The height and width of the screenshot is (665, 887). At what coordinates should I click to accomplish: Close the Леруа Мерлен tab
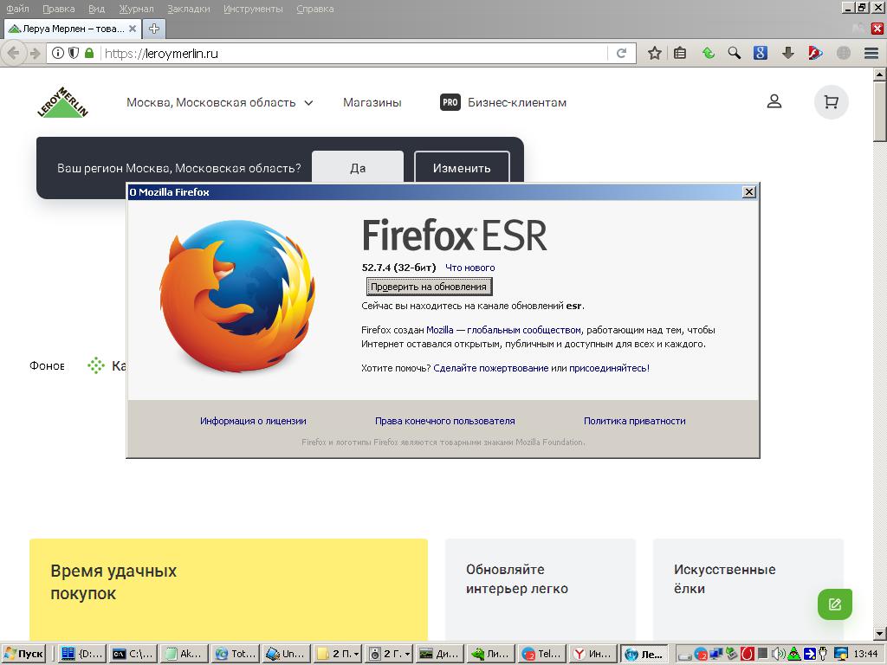tap(132, 29)
